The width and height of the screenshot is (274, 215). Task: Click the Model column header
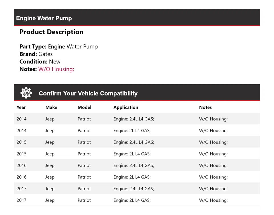tap(84, 107)
